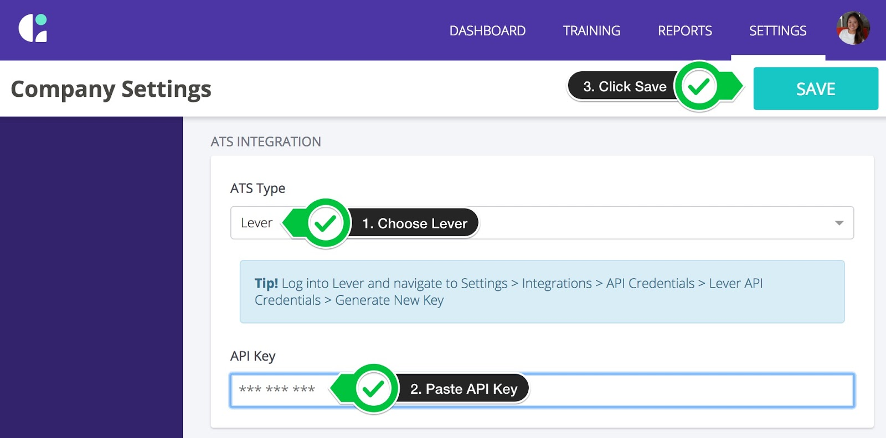Screen dimensions: 886x438
Task: Click the green checkmark beside Click Save
Action: coord(699,86)
